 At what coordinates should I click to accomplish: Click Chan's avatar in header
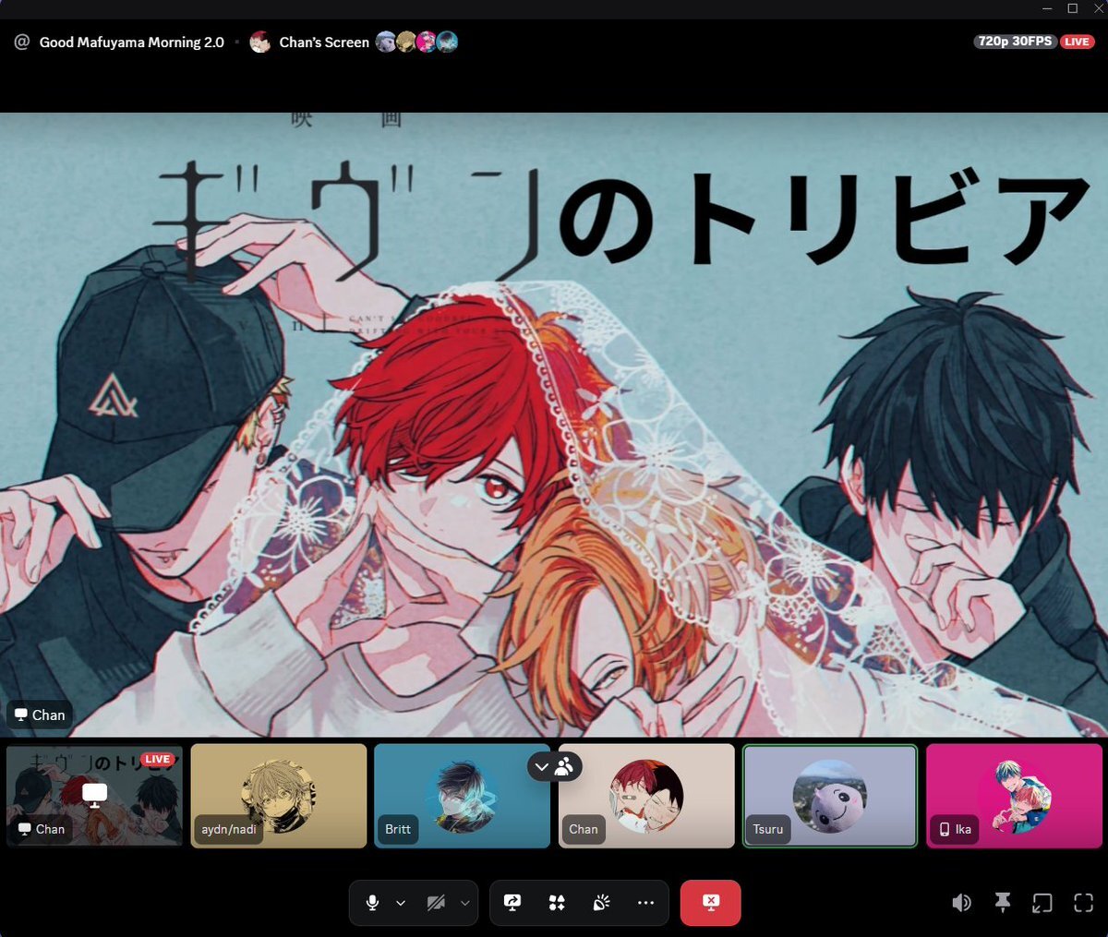(260, 42)
